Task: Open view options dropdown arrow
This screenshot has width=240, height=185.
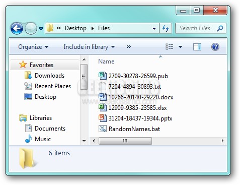Action: (x=180, y=47)
